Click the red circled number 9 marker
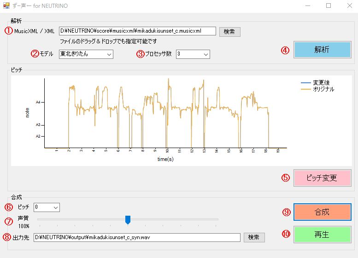Viewport: 358px width, 258px height. click(x=287, y=212)
